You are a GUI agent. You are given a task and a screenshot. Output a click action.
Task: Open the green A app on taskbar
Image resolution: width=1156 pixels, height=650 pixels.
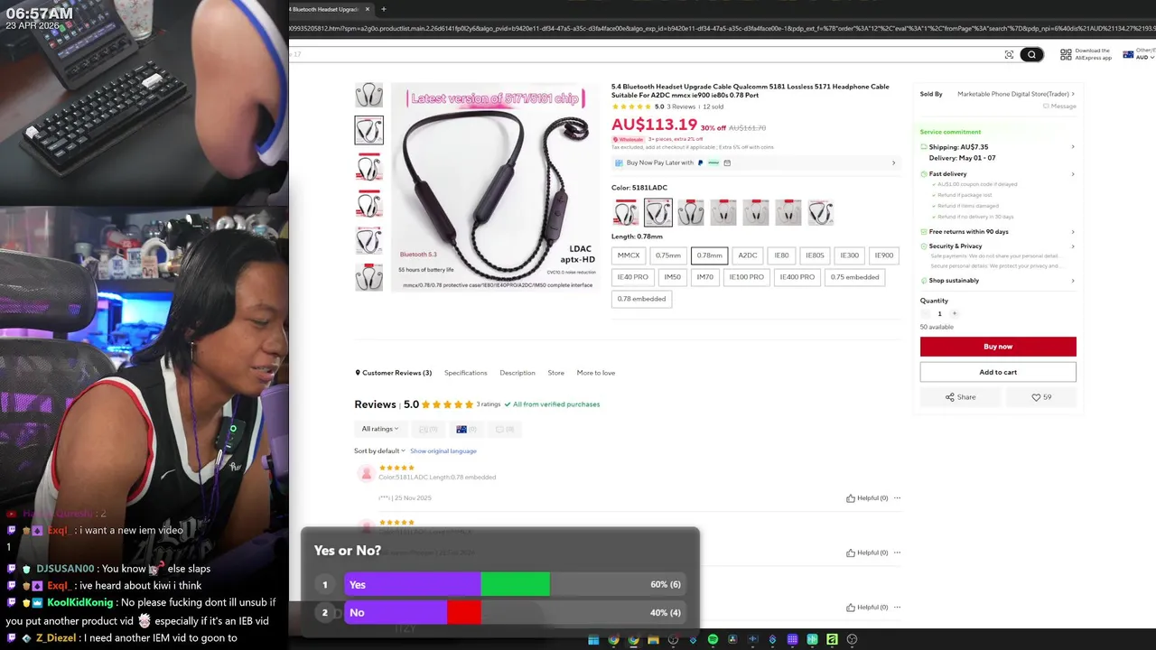[832, 640]
